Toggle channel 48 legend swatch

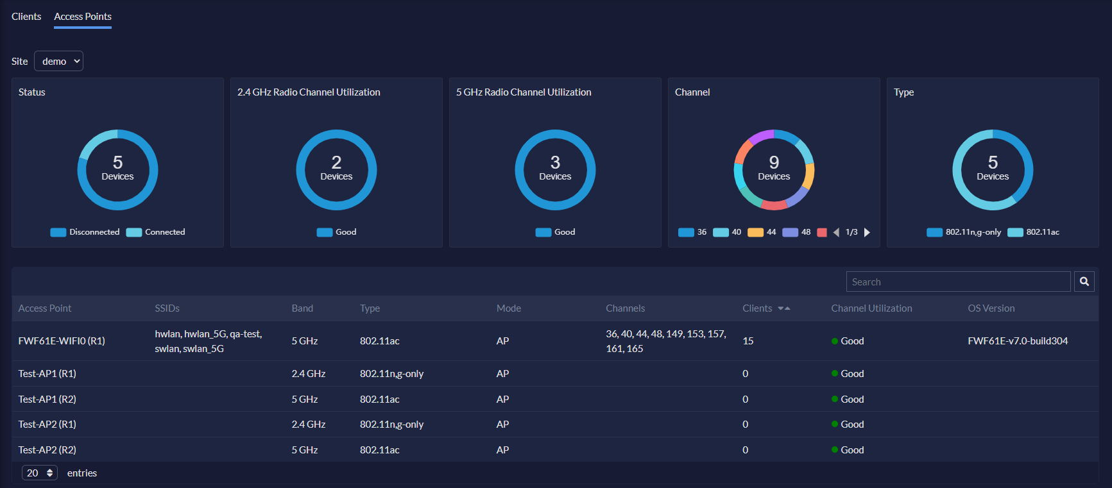[790, 232]
